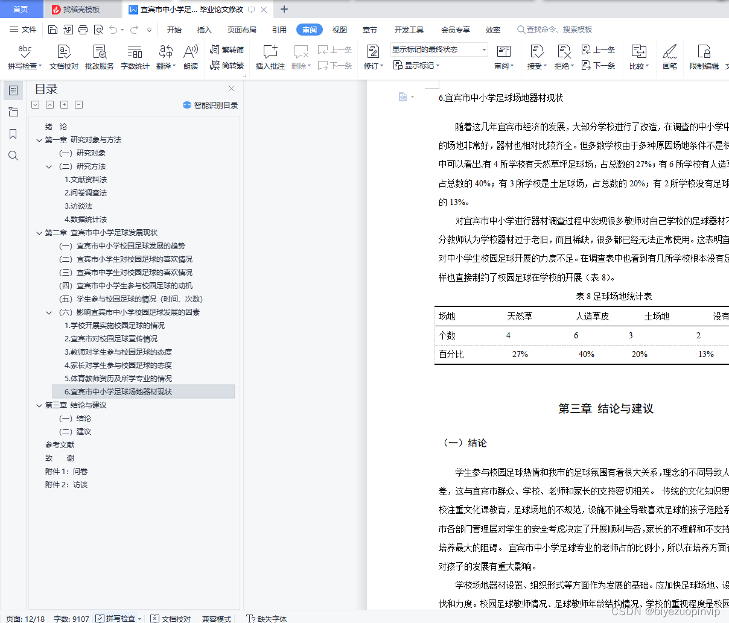
Task: Switch to the 页面布局 ribbon tab
Action: click(x=242, y=30)
